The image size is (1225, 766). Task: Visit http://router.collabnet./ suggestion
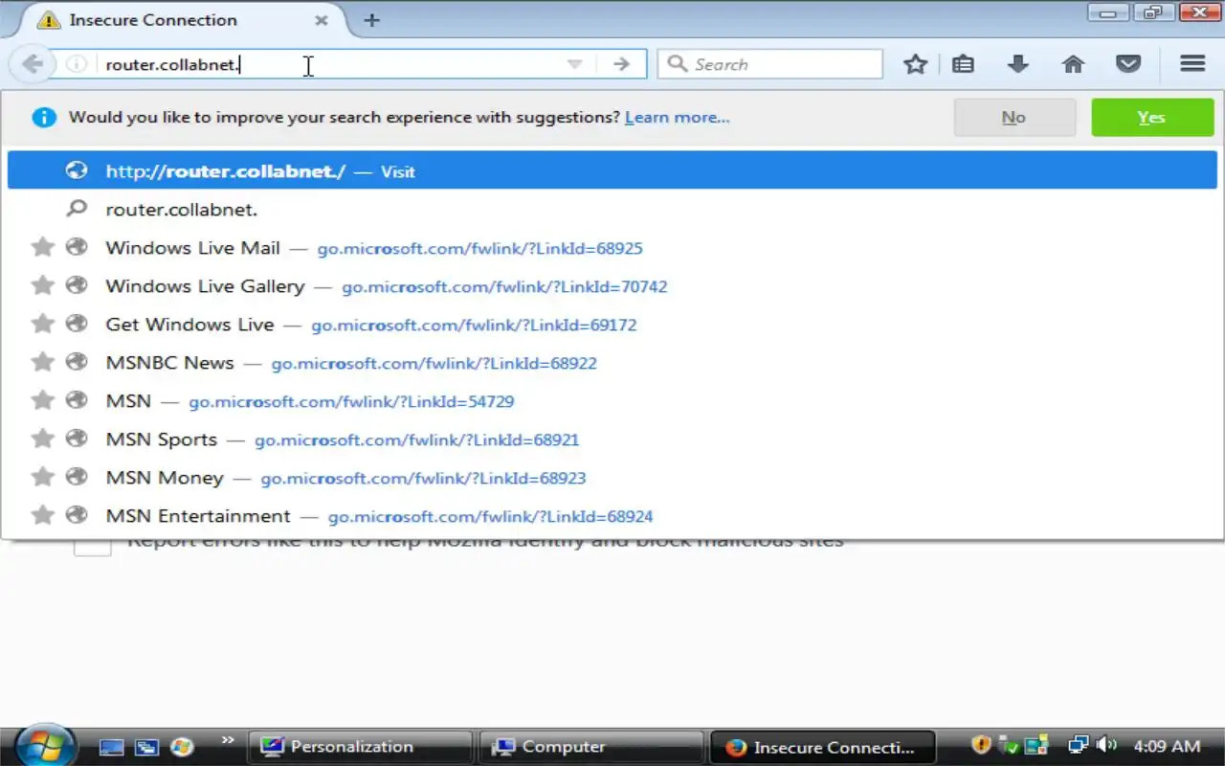(x=612, y=171)
